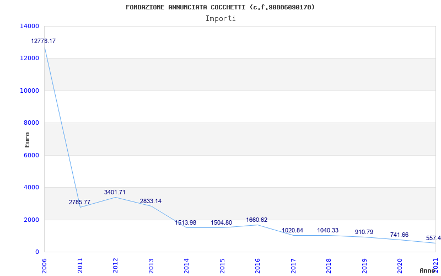Viewport: 441px width, 276px height.
Task: Click the 2014 year label
Action: (187, 266)
